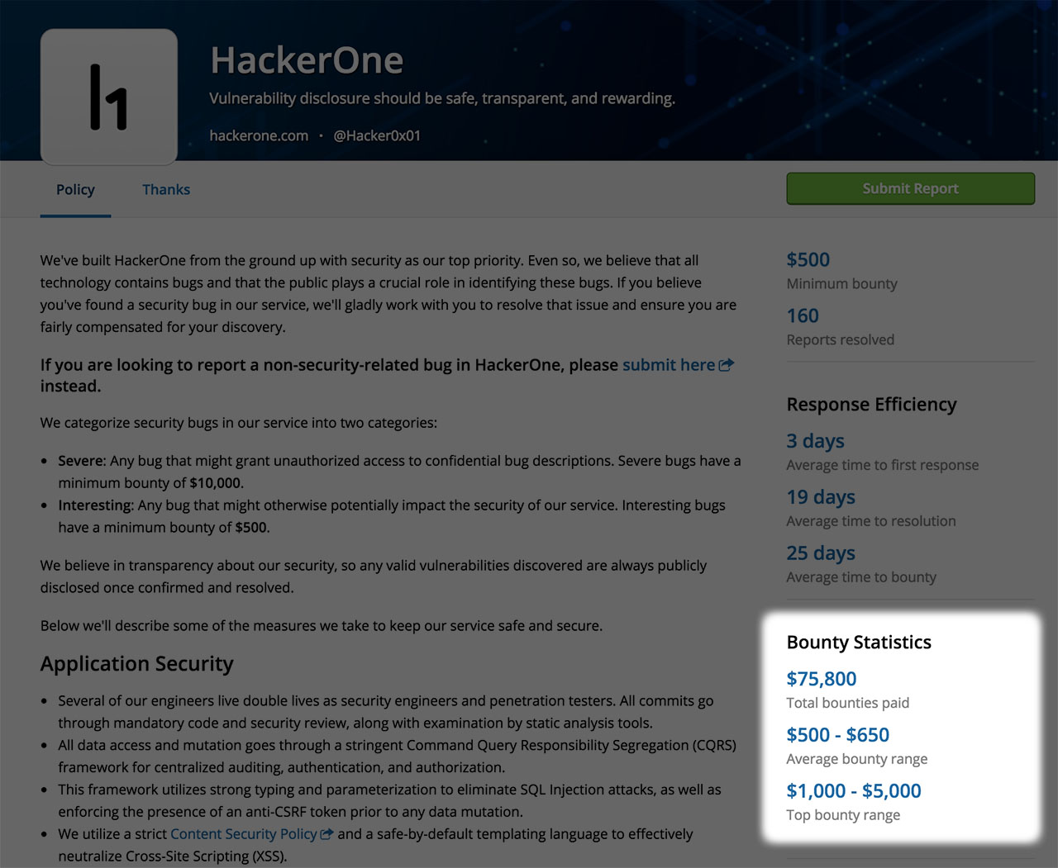Click the Response Efficiency heading
The width and height of the screenshot is (1058, 868).
click(x=871, y=405)
